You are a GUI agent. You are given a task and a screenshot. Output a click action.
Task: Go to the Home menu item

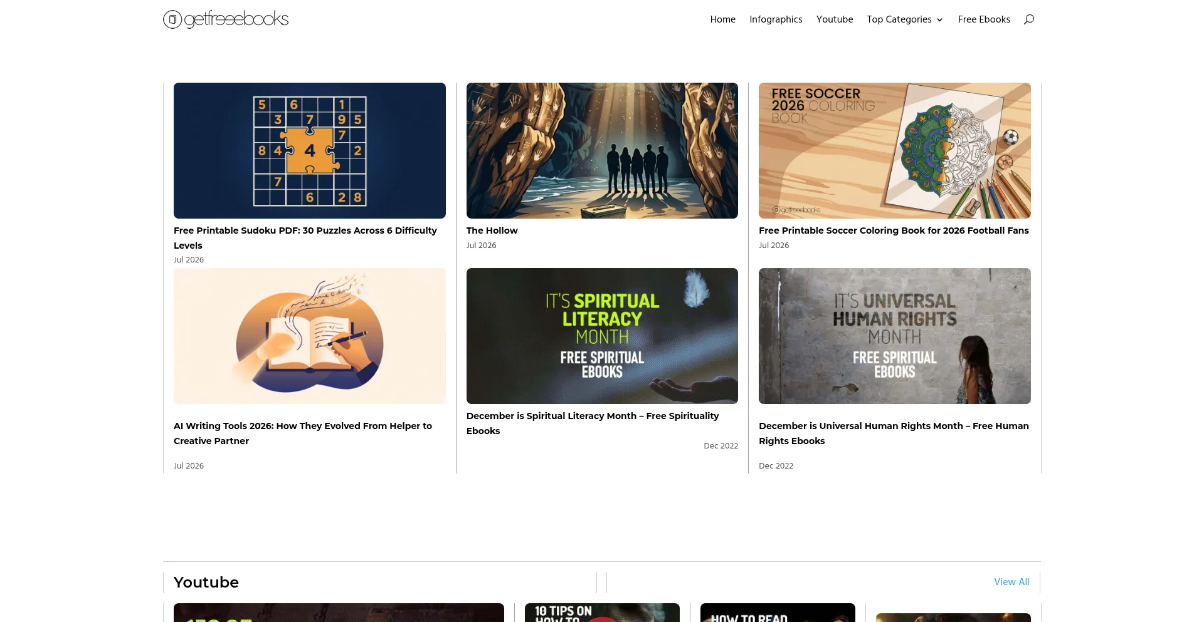tap(722, 19)
